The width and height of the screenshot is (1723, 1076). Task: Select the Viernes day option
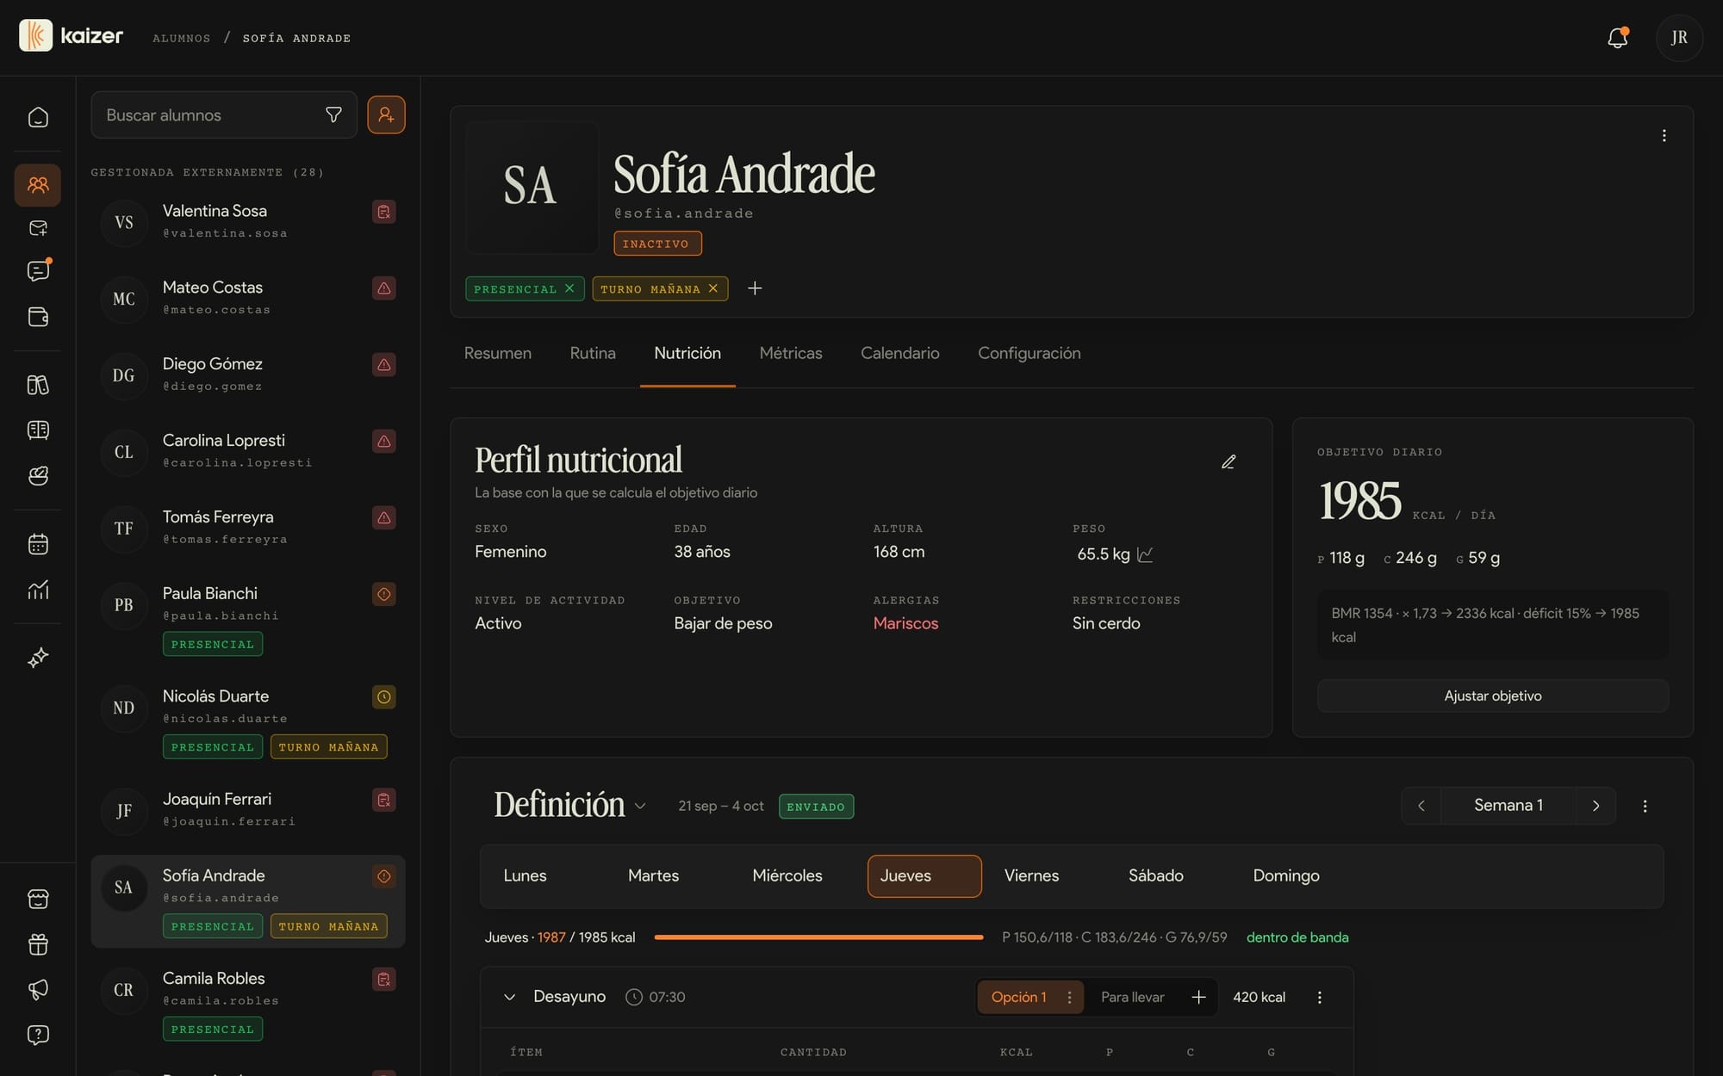(x=1031, y=876)
